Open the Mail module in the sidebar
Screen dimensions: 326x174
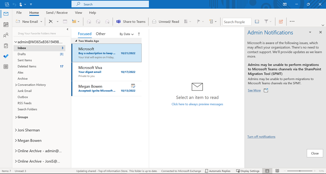6,14
